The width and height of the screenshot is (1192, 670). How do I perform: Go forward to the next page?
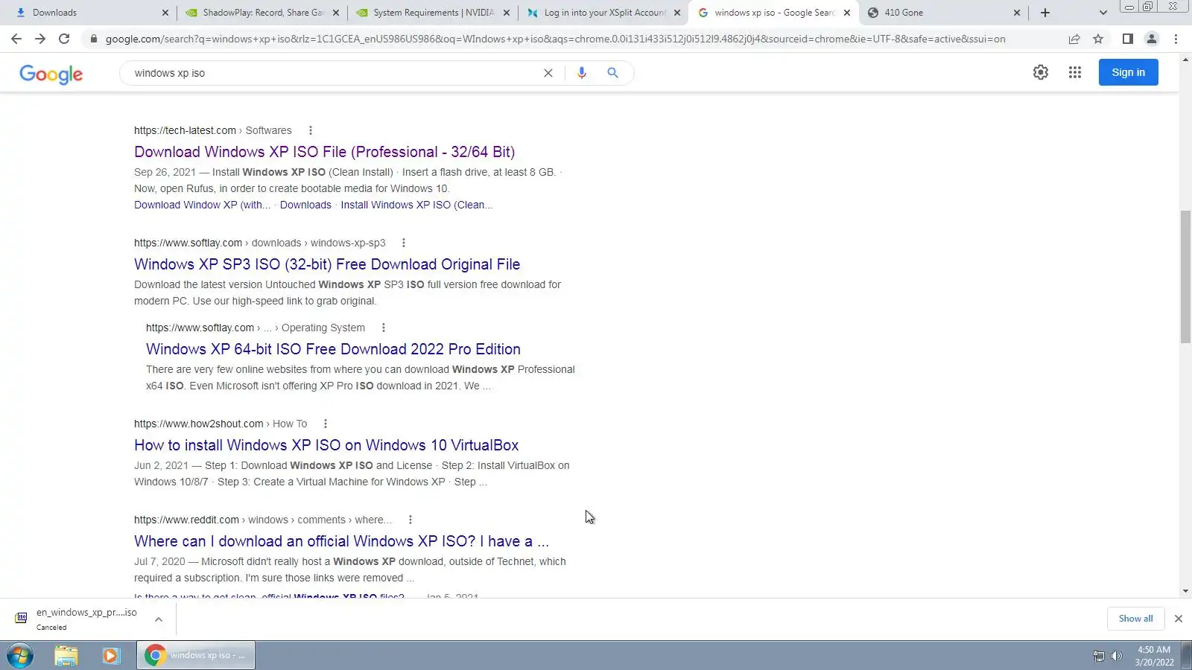(x=40, y=39)
